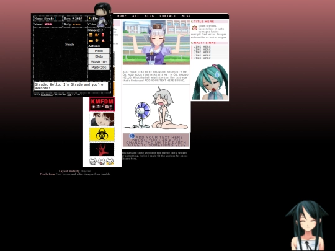This screenshot has height=251, width=335.
Task: Click the ADD YOUR TEXT HERE BRUNO paragraph
Action: [x=156, y=76]
